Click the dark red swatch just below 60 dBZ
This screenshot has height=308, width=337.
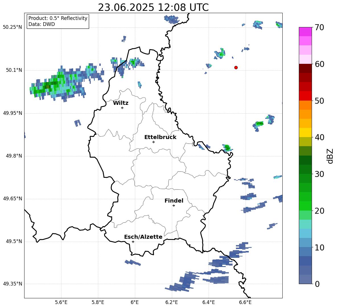click(305, 68)
